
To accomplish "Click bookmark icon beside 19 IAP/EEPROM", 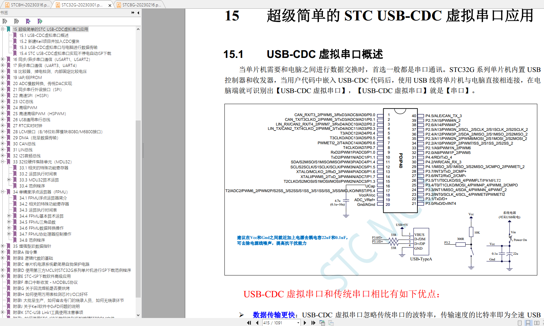I will tap(8, 78).
